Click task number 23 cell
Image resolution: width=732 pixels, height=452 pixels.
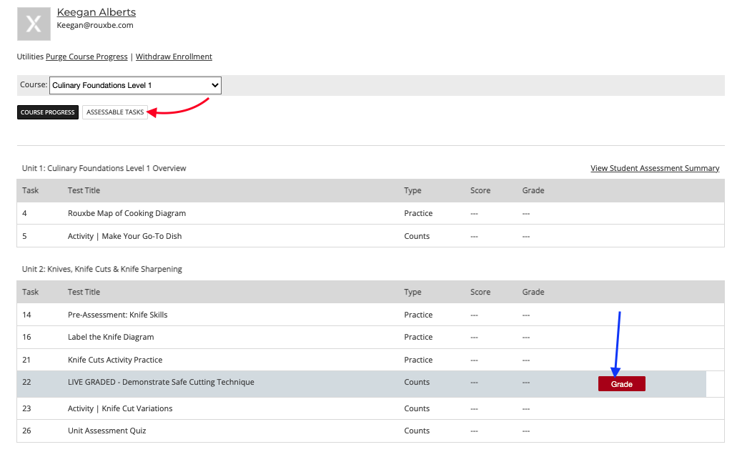click(x=26, y=408)
